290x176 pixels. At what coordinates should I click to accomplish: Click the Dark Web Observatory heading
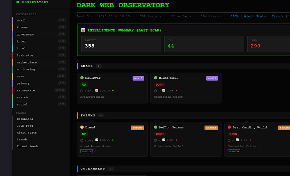123,5
